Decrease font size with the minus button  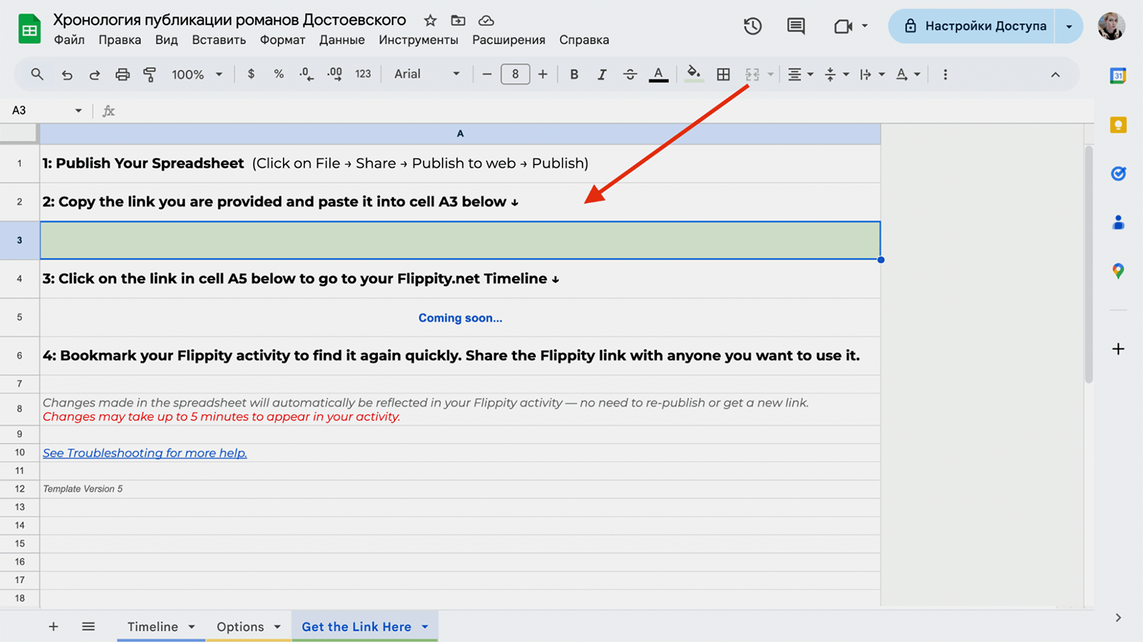click(x=487, y=74)
